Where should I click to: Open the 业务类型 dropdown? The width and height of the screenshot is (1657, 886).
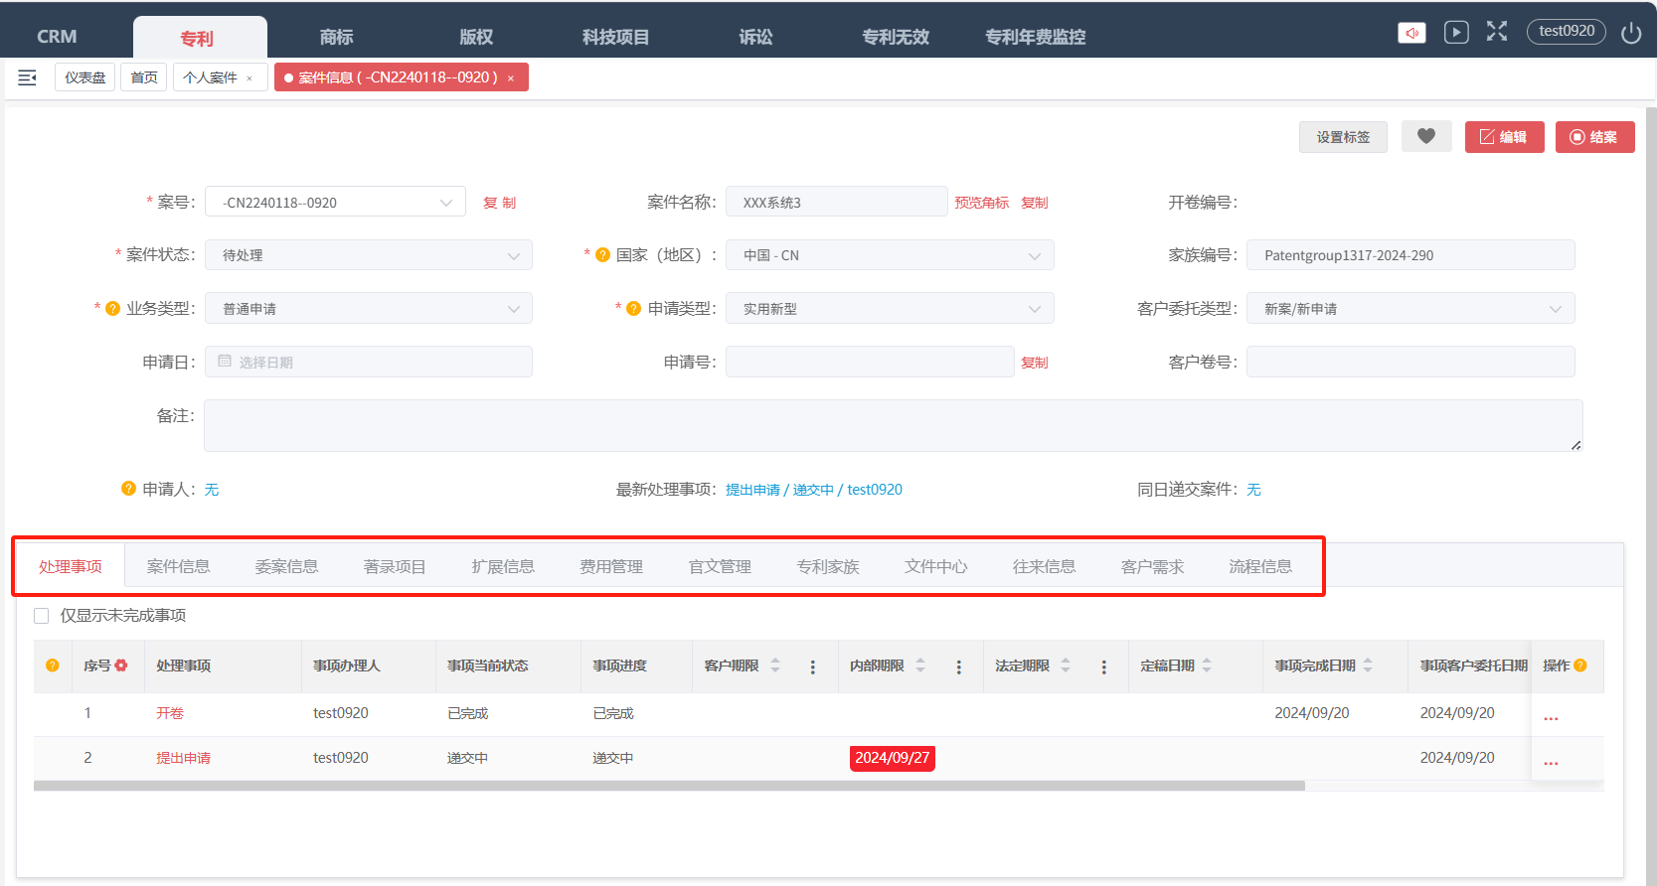tap(369, 309)
